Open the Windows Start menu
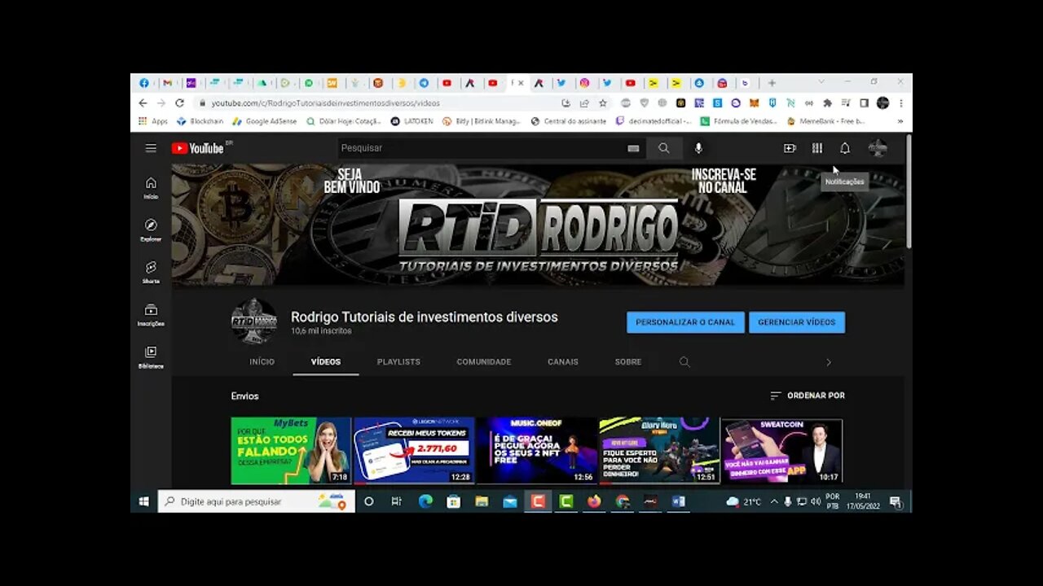 pos(143,501)
